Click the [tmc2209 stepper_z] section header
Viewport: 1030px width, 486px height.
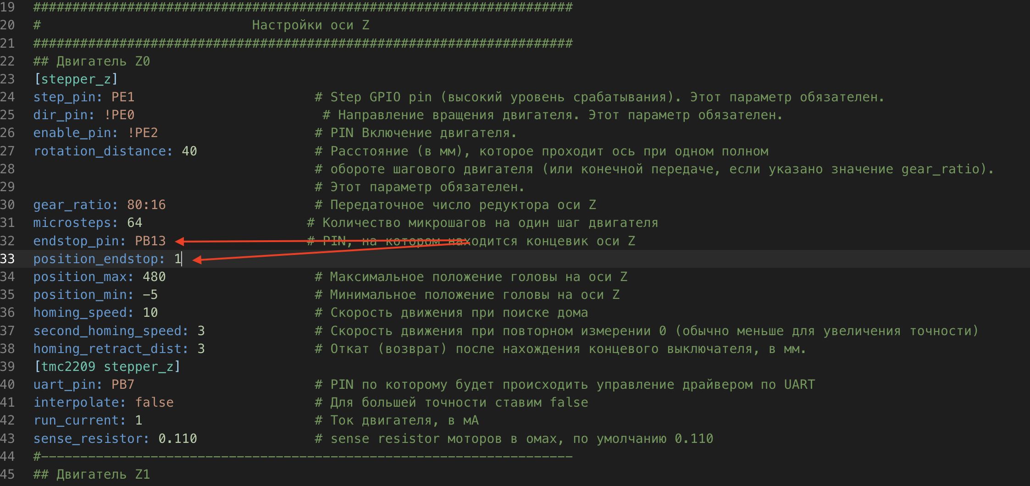(x=107, y=367)
